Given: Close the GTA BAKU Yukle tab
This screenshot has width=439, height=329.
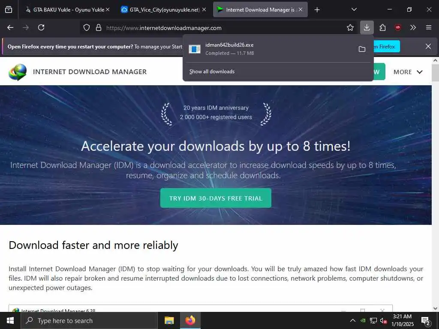Looking at the screenshot, I should click(108, 10).
